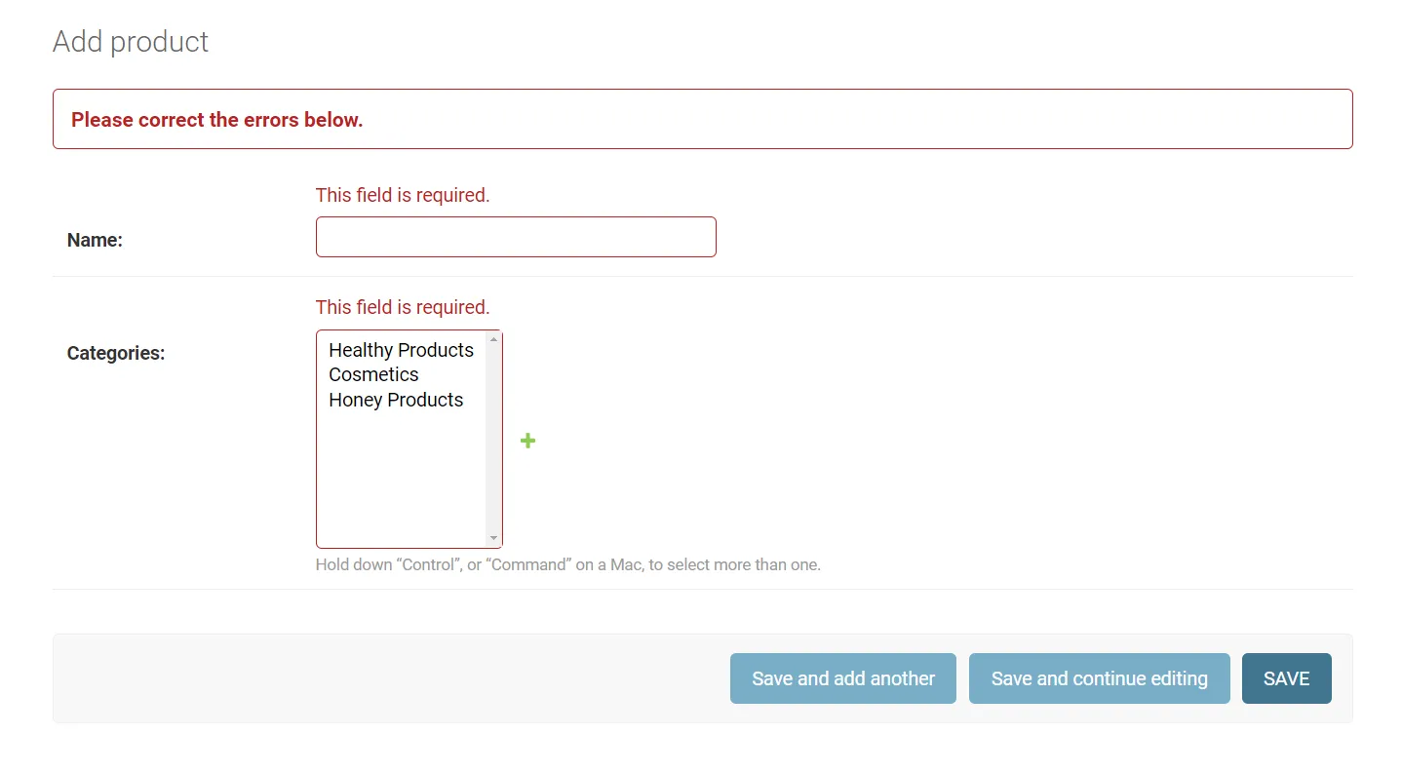The image size is (1402, 773).
Task: Click the "Hold down Control" help text
Action: click(x=567, y=564)
